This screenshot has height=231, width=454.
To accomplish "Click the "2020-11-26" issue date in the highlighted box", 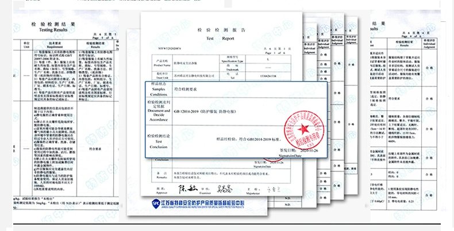I will point(309,151).
